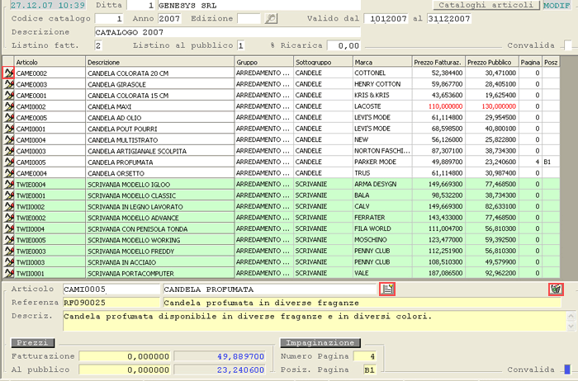The width and height of the screenshot is (578, 381).
Task: Click the edit icon for row TWIE0004
Action: [x=8, y=184]
